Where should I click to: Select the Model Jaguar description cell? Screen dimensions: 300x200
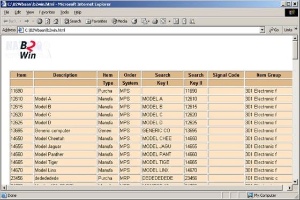tap(65, 146)
